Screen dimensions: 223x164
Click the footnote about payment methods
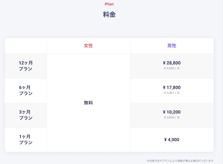180,161
